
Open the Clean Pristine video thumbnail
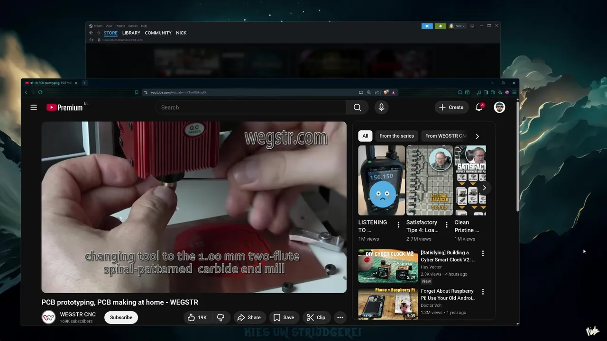tap(470, 180)
